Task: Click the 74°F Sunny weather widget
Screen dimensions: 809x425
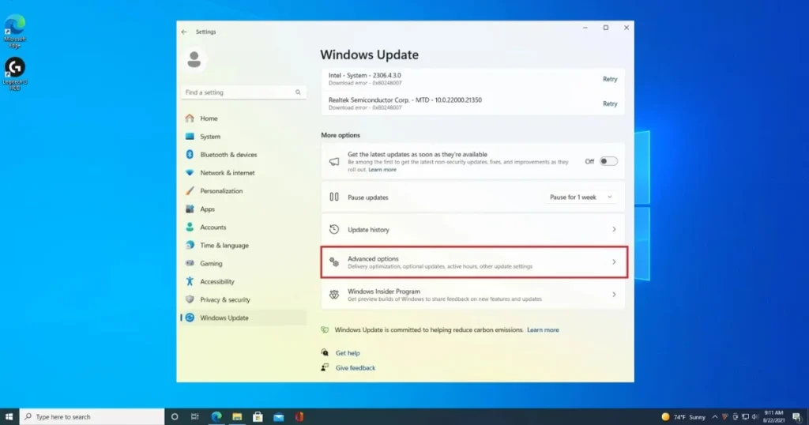Action: (683, 417)
